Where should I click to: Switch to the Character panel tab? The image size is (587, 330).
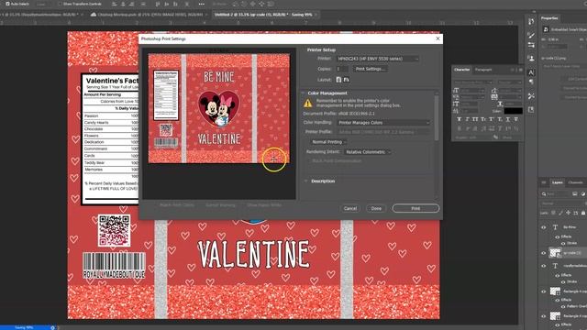[461, 70]
